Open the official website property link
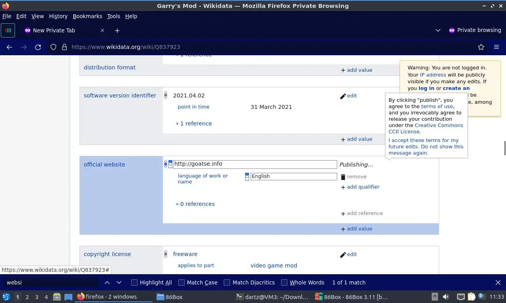The width and height of the screenshot is (506, 303). [x=104, y=165]
